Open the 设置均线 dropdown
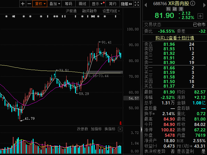 pyautogui.click(x=111, y=11)
